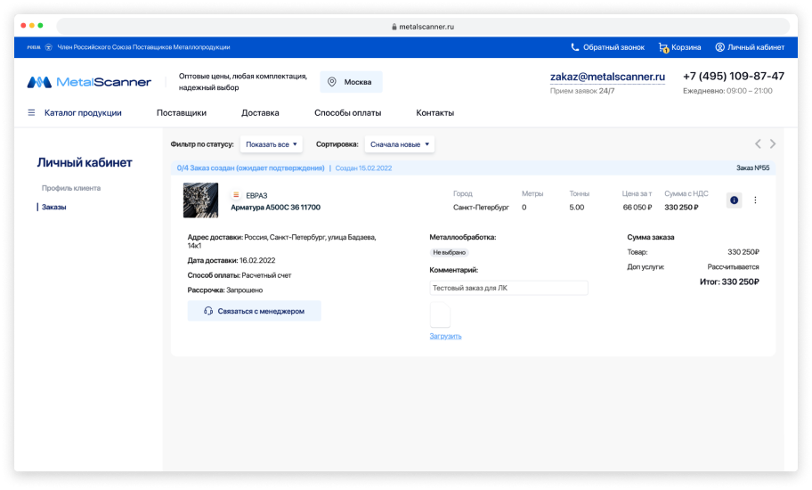Open the cart (Корзина) icon
The image size is (812, 490).
(663, 47)
